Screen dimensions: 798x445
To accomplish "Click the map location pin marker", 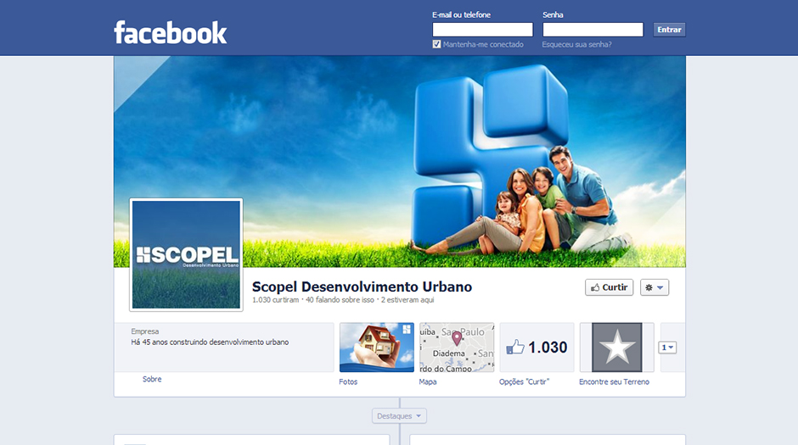I will [457, 338].
